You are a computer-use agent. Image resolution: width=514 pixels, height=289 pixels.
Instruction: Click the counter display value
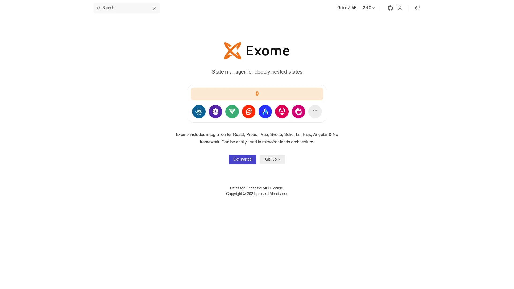pyautogui.click(x=257, y=93)
